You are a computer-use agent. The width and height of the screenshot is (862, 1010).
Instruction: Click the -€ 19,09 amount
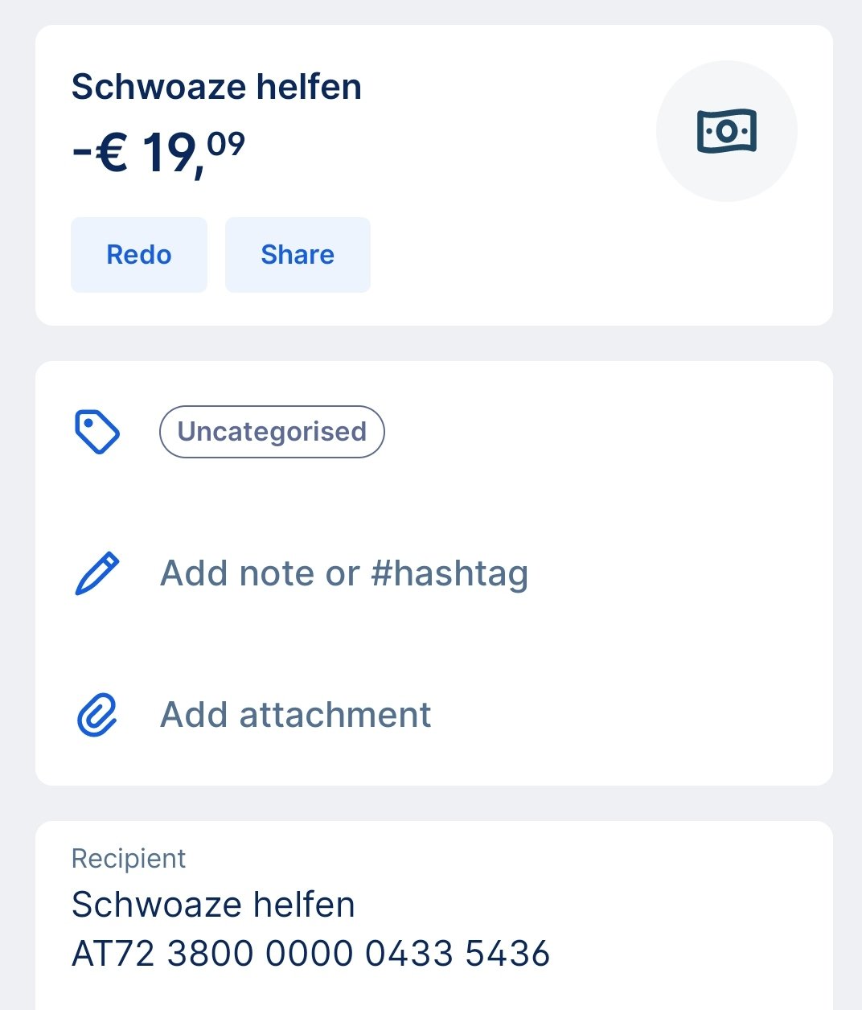pyautogui.click(x=158, y=153)
